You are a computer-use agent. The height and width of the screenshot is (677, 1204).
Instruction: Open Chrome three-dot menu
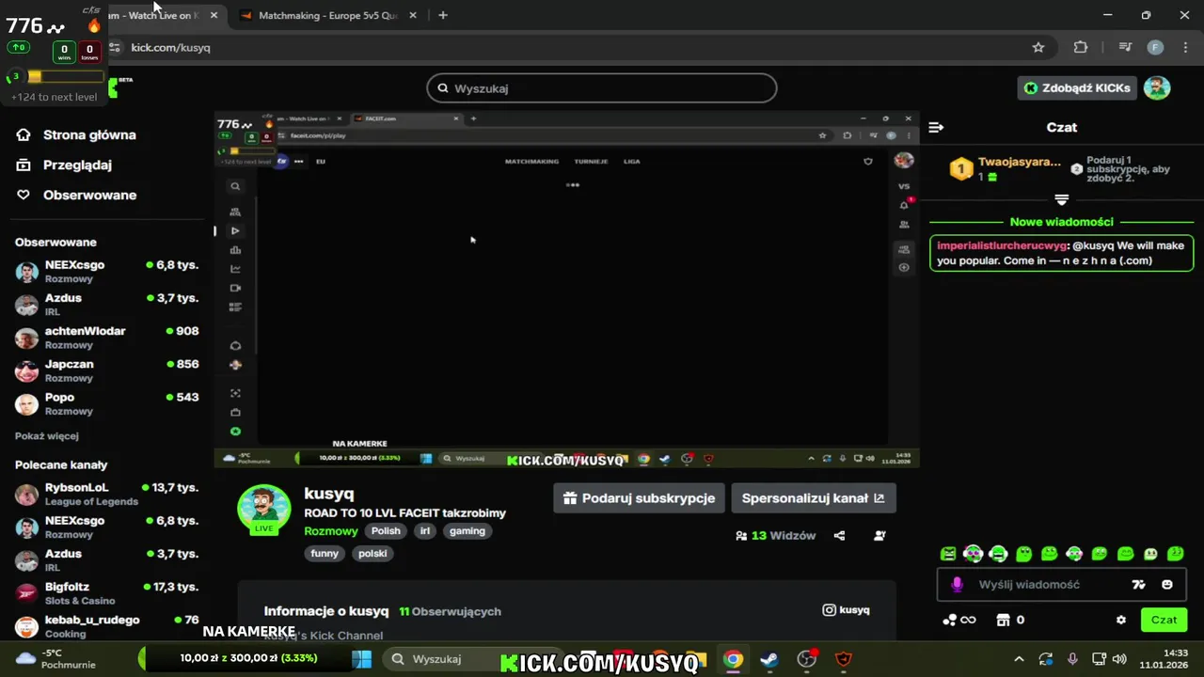[1184, 47]
